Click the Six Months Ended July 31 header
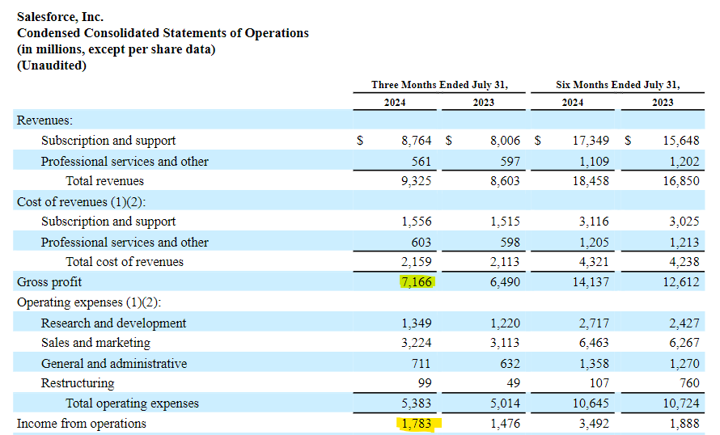Viewport: 720px width, 435px height. 617,85
